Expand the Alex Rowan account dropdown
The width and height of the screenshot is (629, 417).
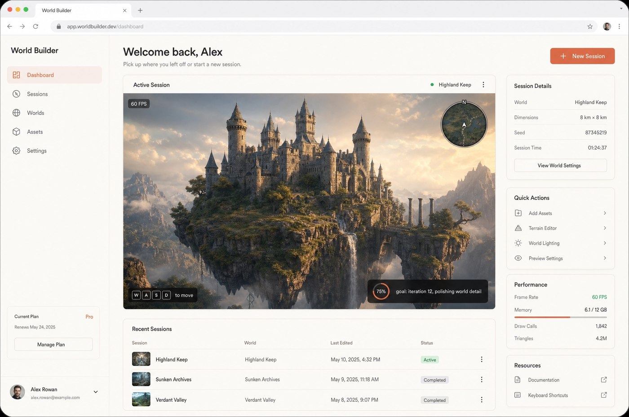[x=96, y=392]
